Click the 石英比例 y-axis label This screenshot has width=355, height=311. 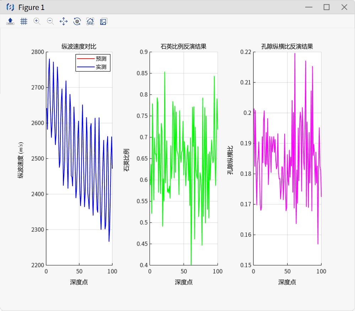[x=127, y=160]
